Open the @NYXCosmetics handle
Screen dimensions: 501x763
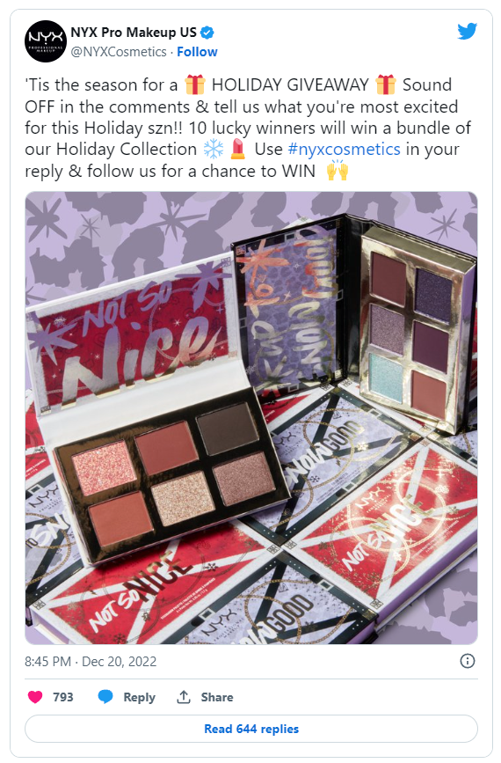(119, 52)
